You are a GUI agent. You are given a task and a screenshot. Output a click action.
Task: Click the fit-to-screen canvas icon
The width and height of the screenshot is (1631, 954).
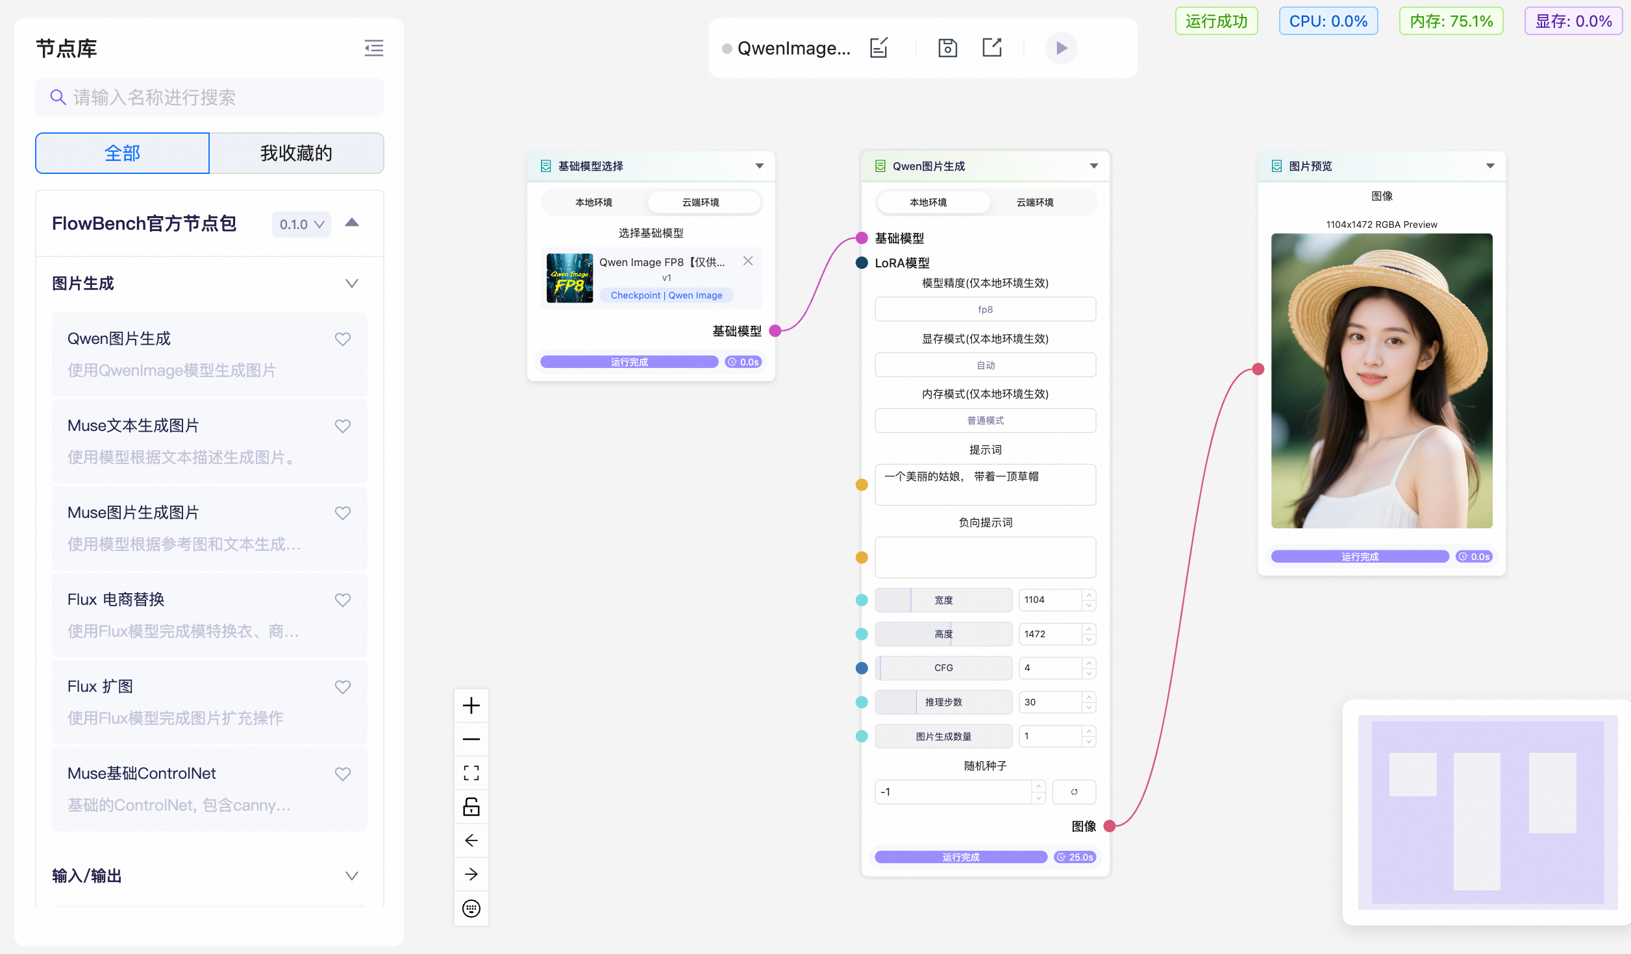pyautogui.click(x=471, y=773)
